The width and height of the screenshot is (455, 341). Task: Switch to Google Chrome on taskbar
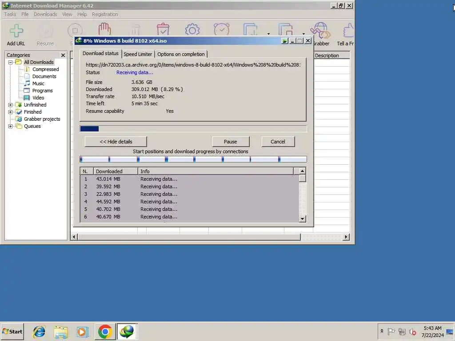(x=105, y=331)
